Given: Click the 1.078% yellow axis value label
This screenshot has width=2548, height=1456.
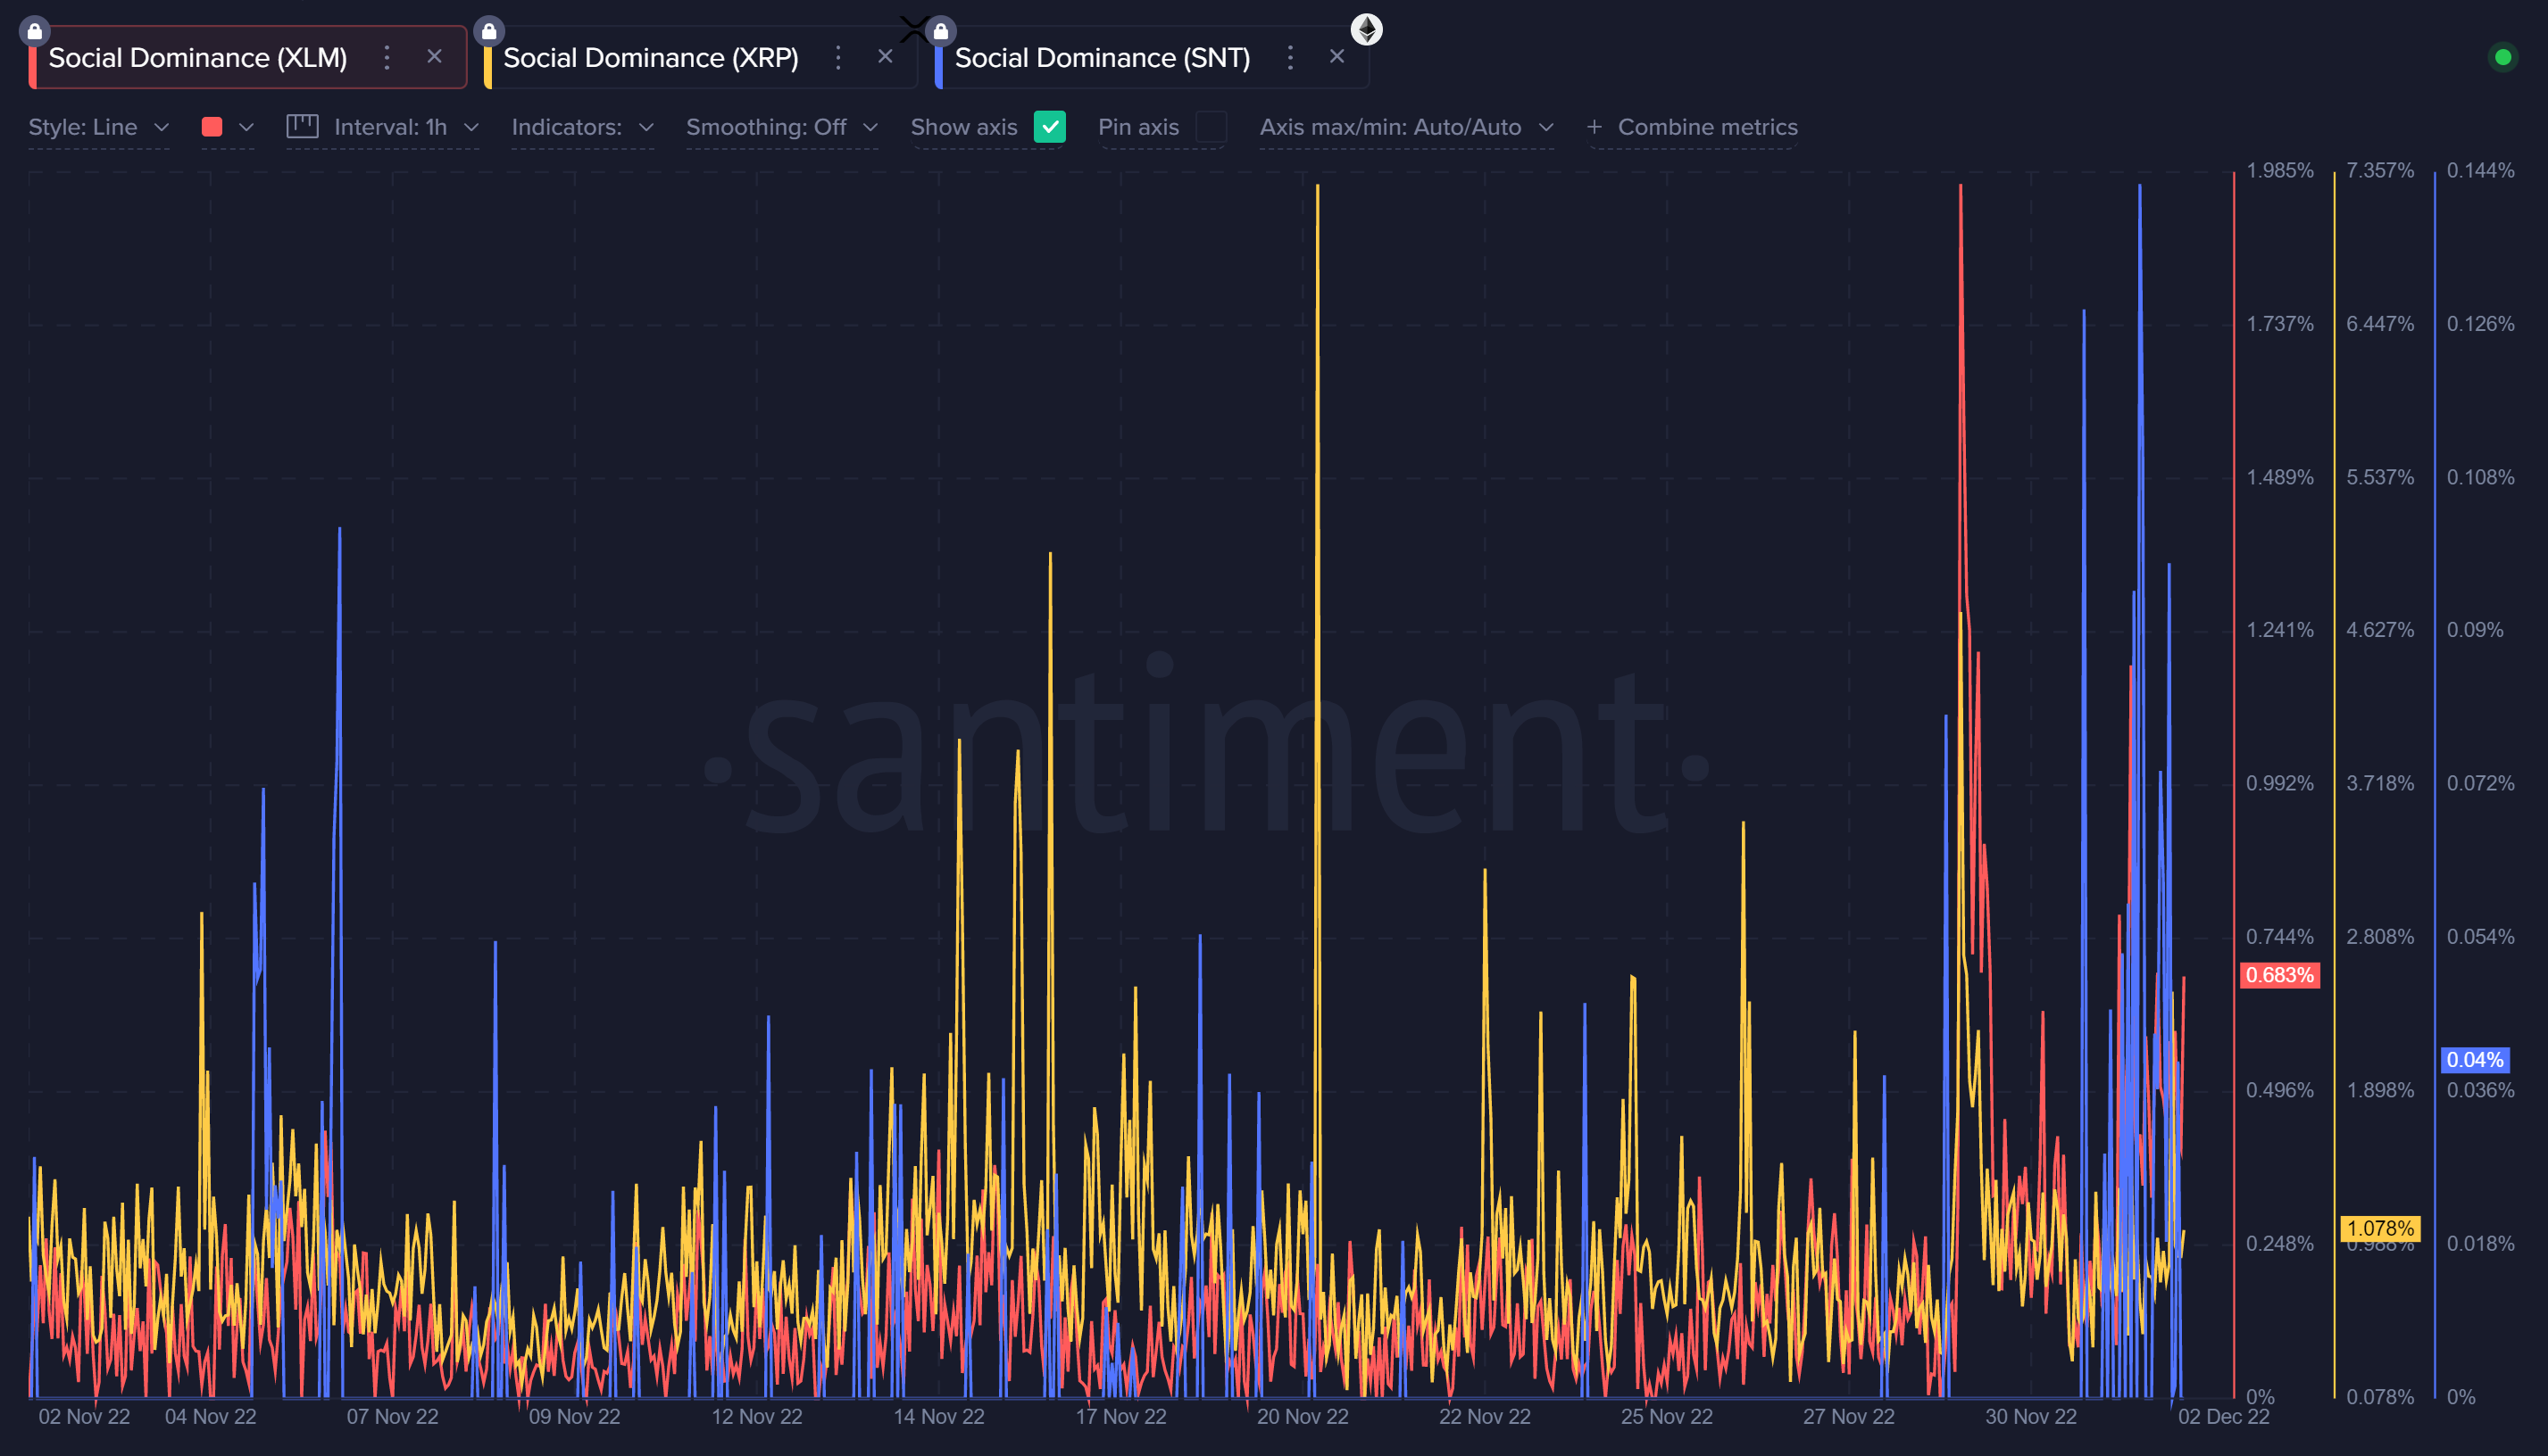Looking at the screenshot, I should pyautogui.click(x=2380, y=1228).
